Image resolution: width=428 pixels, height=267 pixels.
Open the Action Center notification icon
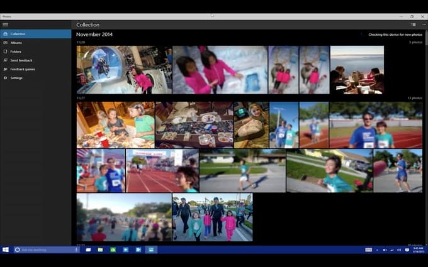407,250
